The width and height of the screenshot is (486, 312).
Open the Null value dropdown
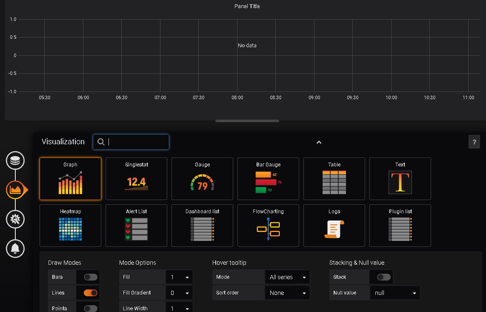coord(395,293)
